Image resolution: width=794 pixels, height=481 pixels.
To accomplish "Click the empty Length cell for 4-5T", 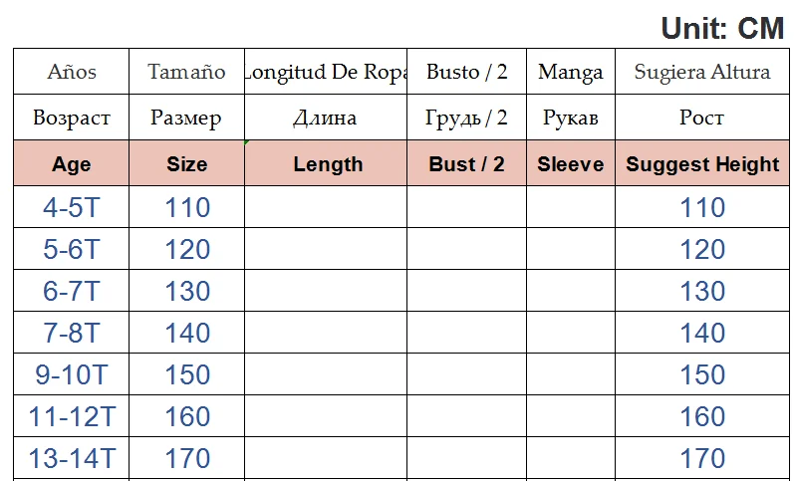I will [326, 207].
